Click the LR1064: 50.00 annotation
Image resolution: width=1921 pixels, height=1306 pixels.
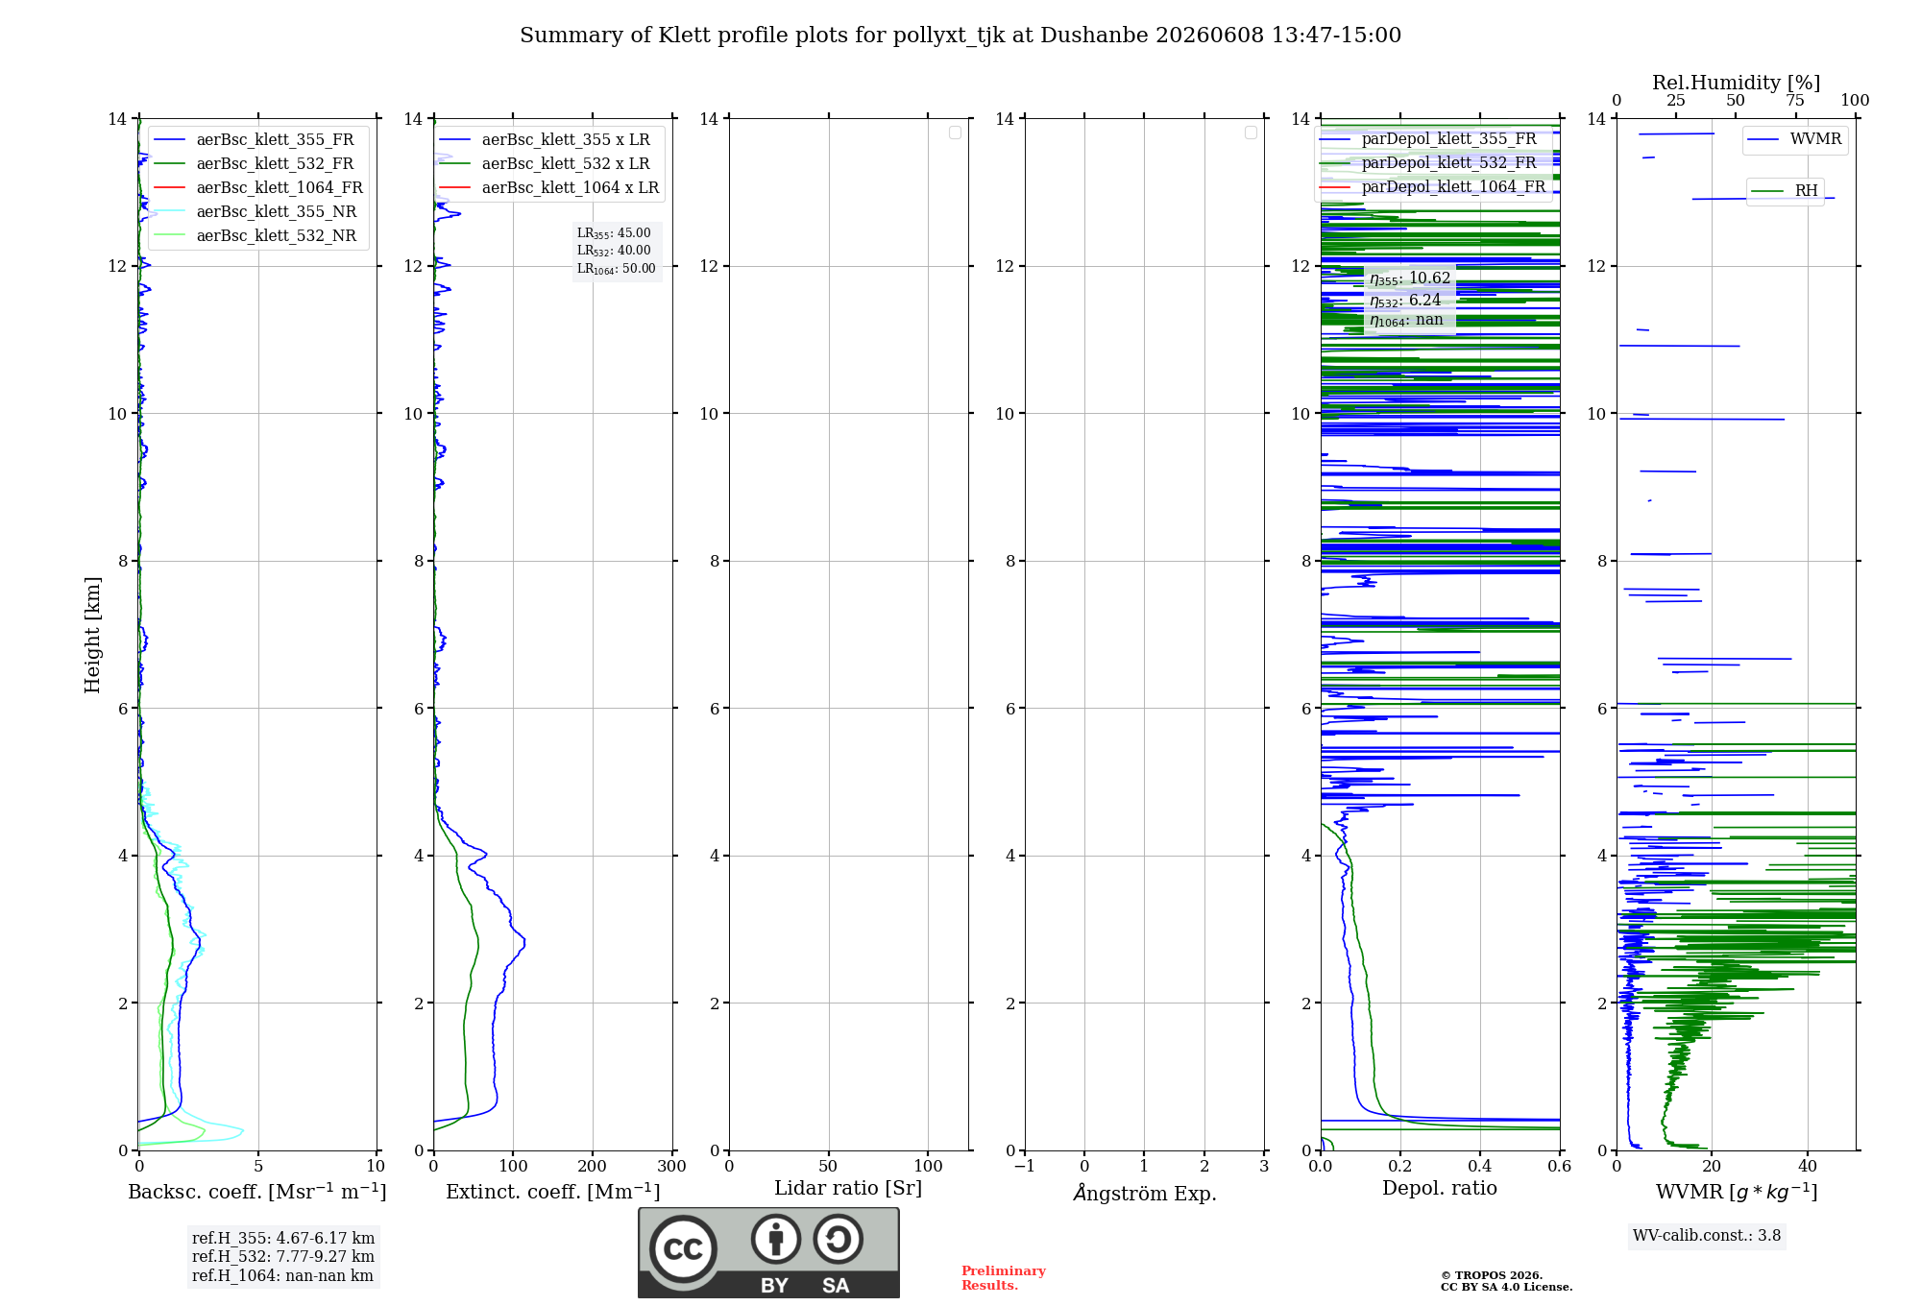click(x=617, y=269)
